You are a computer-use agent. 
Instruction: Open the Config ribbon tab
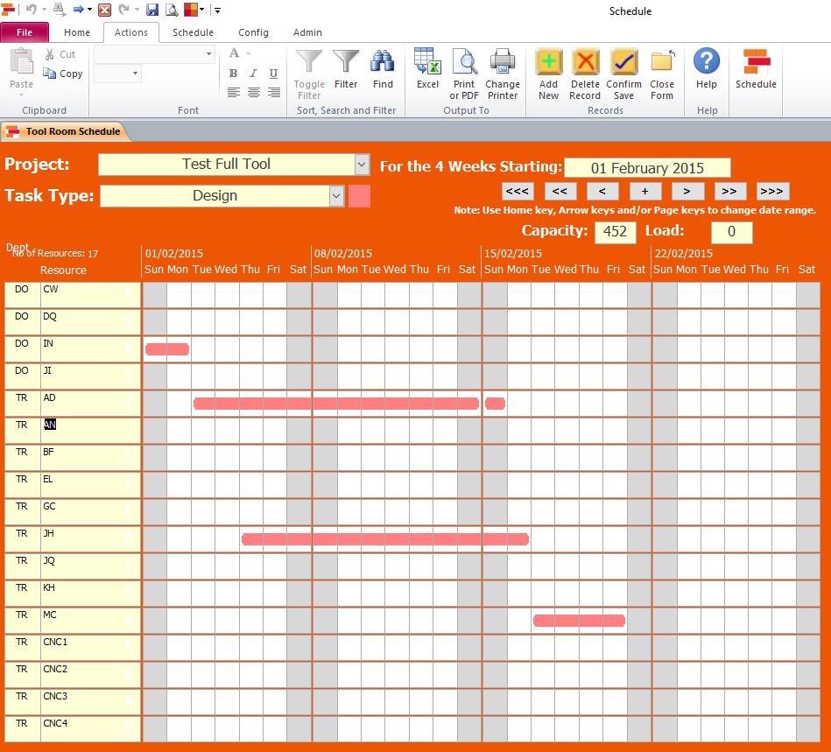(x=253, y=32)
